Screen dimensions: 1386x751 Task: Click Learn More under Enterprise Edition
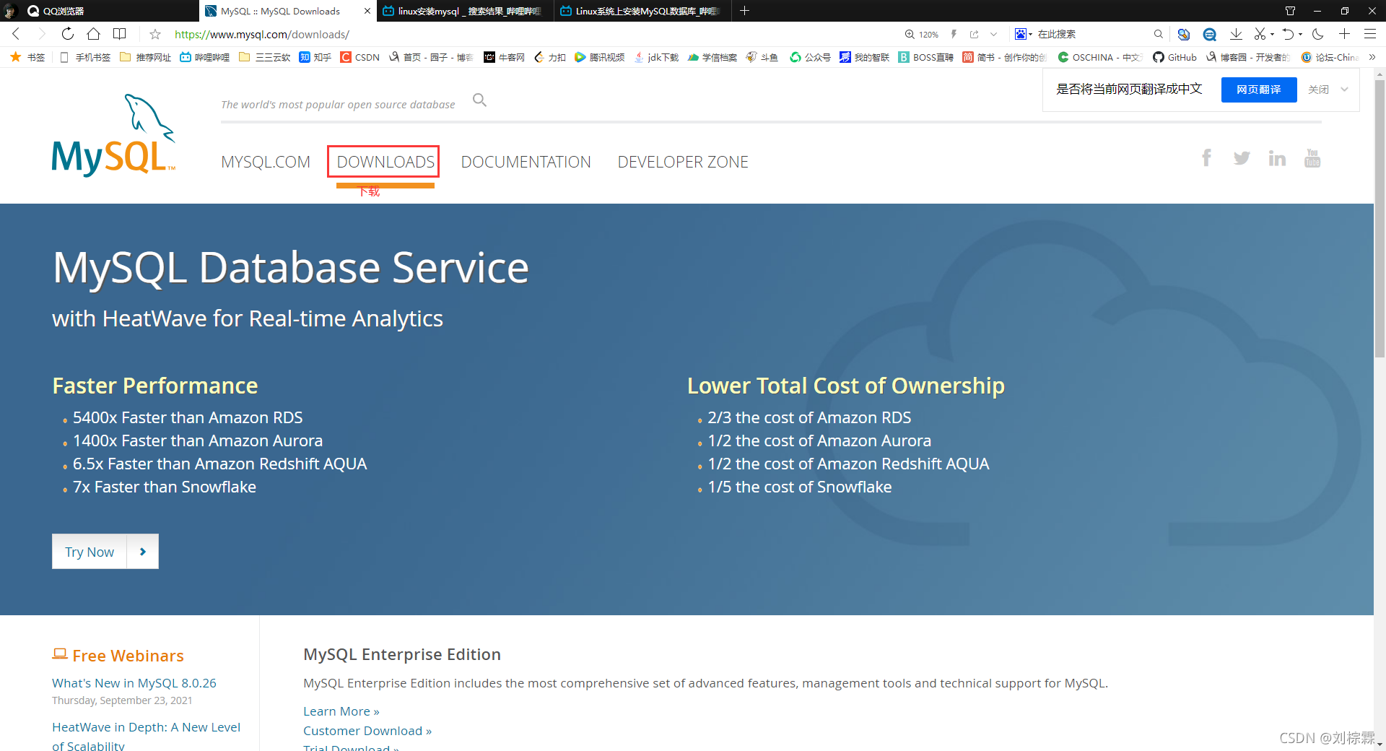click(341, 711)
